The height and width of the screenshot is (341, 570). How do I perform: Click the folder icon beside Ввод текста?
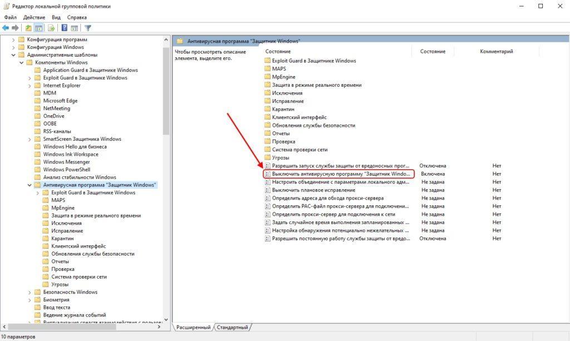[37, 308]
